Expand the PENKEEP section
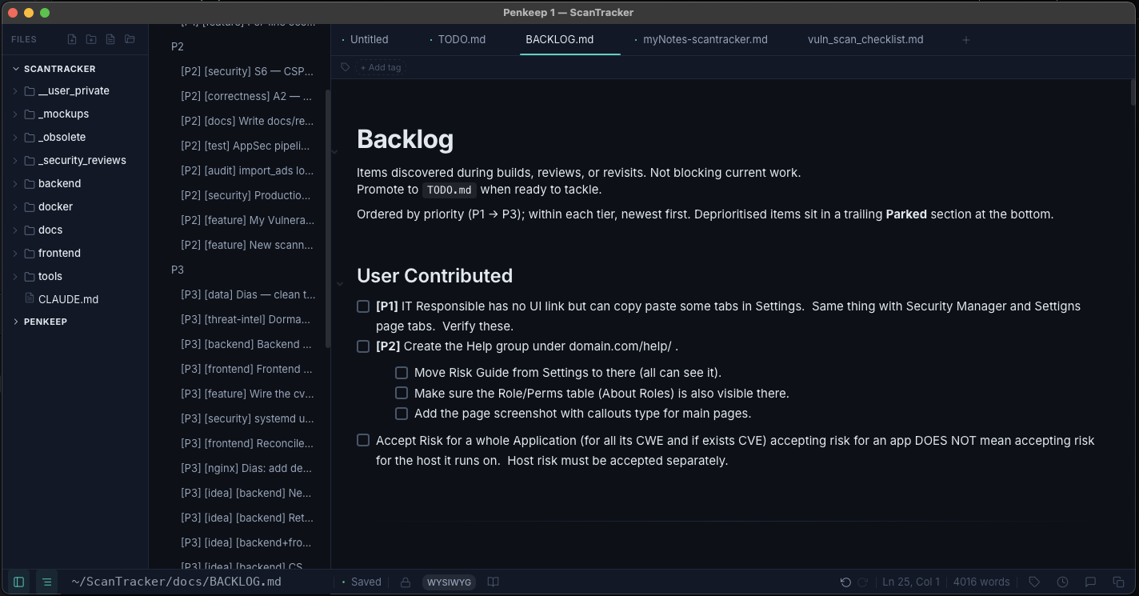This screenshot has width=1139, height=596. coord(16,322)
